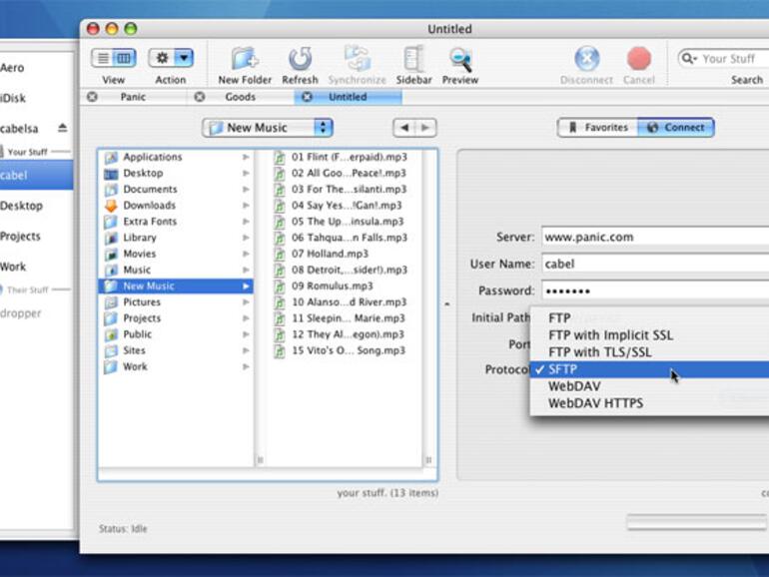Screen dimensions: 769x577
Task: Select FTP with TLS/SSL protocol option
Action: pos(599,352)
